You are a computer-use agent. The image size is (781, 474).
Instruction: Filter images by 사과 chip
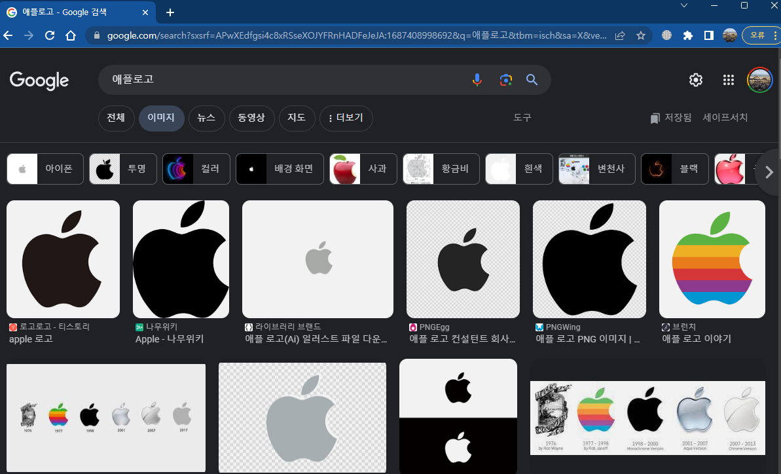pyautogui.click(x=363, y=169)
